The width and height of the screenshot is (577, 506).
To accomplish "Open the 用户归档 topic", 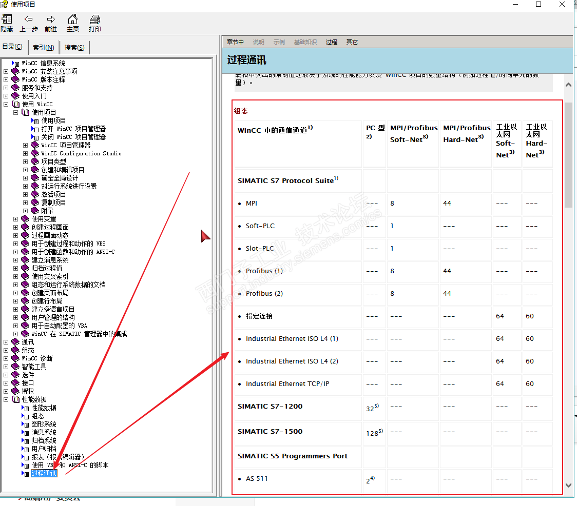I will 44,449.
